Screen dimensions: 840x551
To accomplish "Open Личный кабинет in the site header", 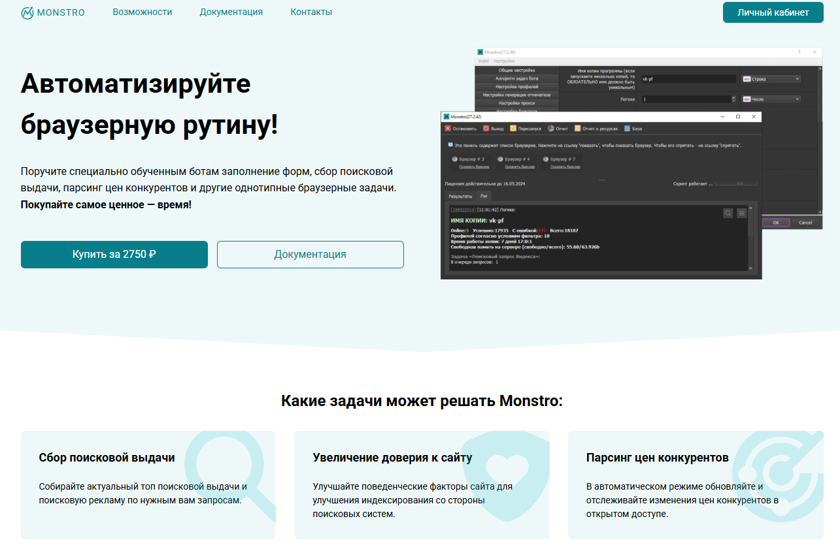I will 773,12.
